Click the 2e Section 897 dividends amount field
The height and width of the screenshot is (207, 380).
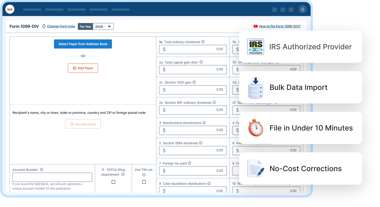[x=193, y=110]
